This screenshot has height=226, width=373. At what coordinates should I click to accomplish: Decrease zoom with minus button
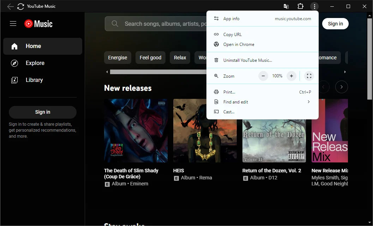[x=263, y=76]
